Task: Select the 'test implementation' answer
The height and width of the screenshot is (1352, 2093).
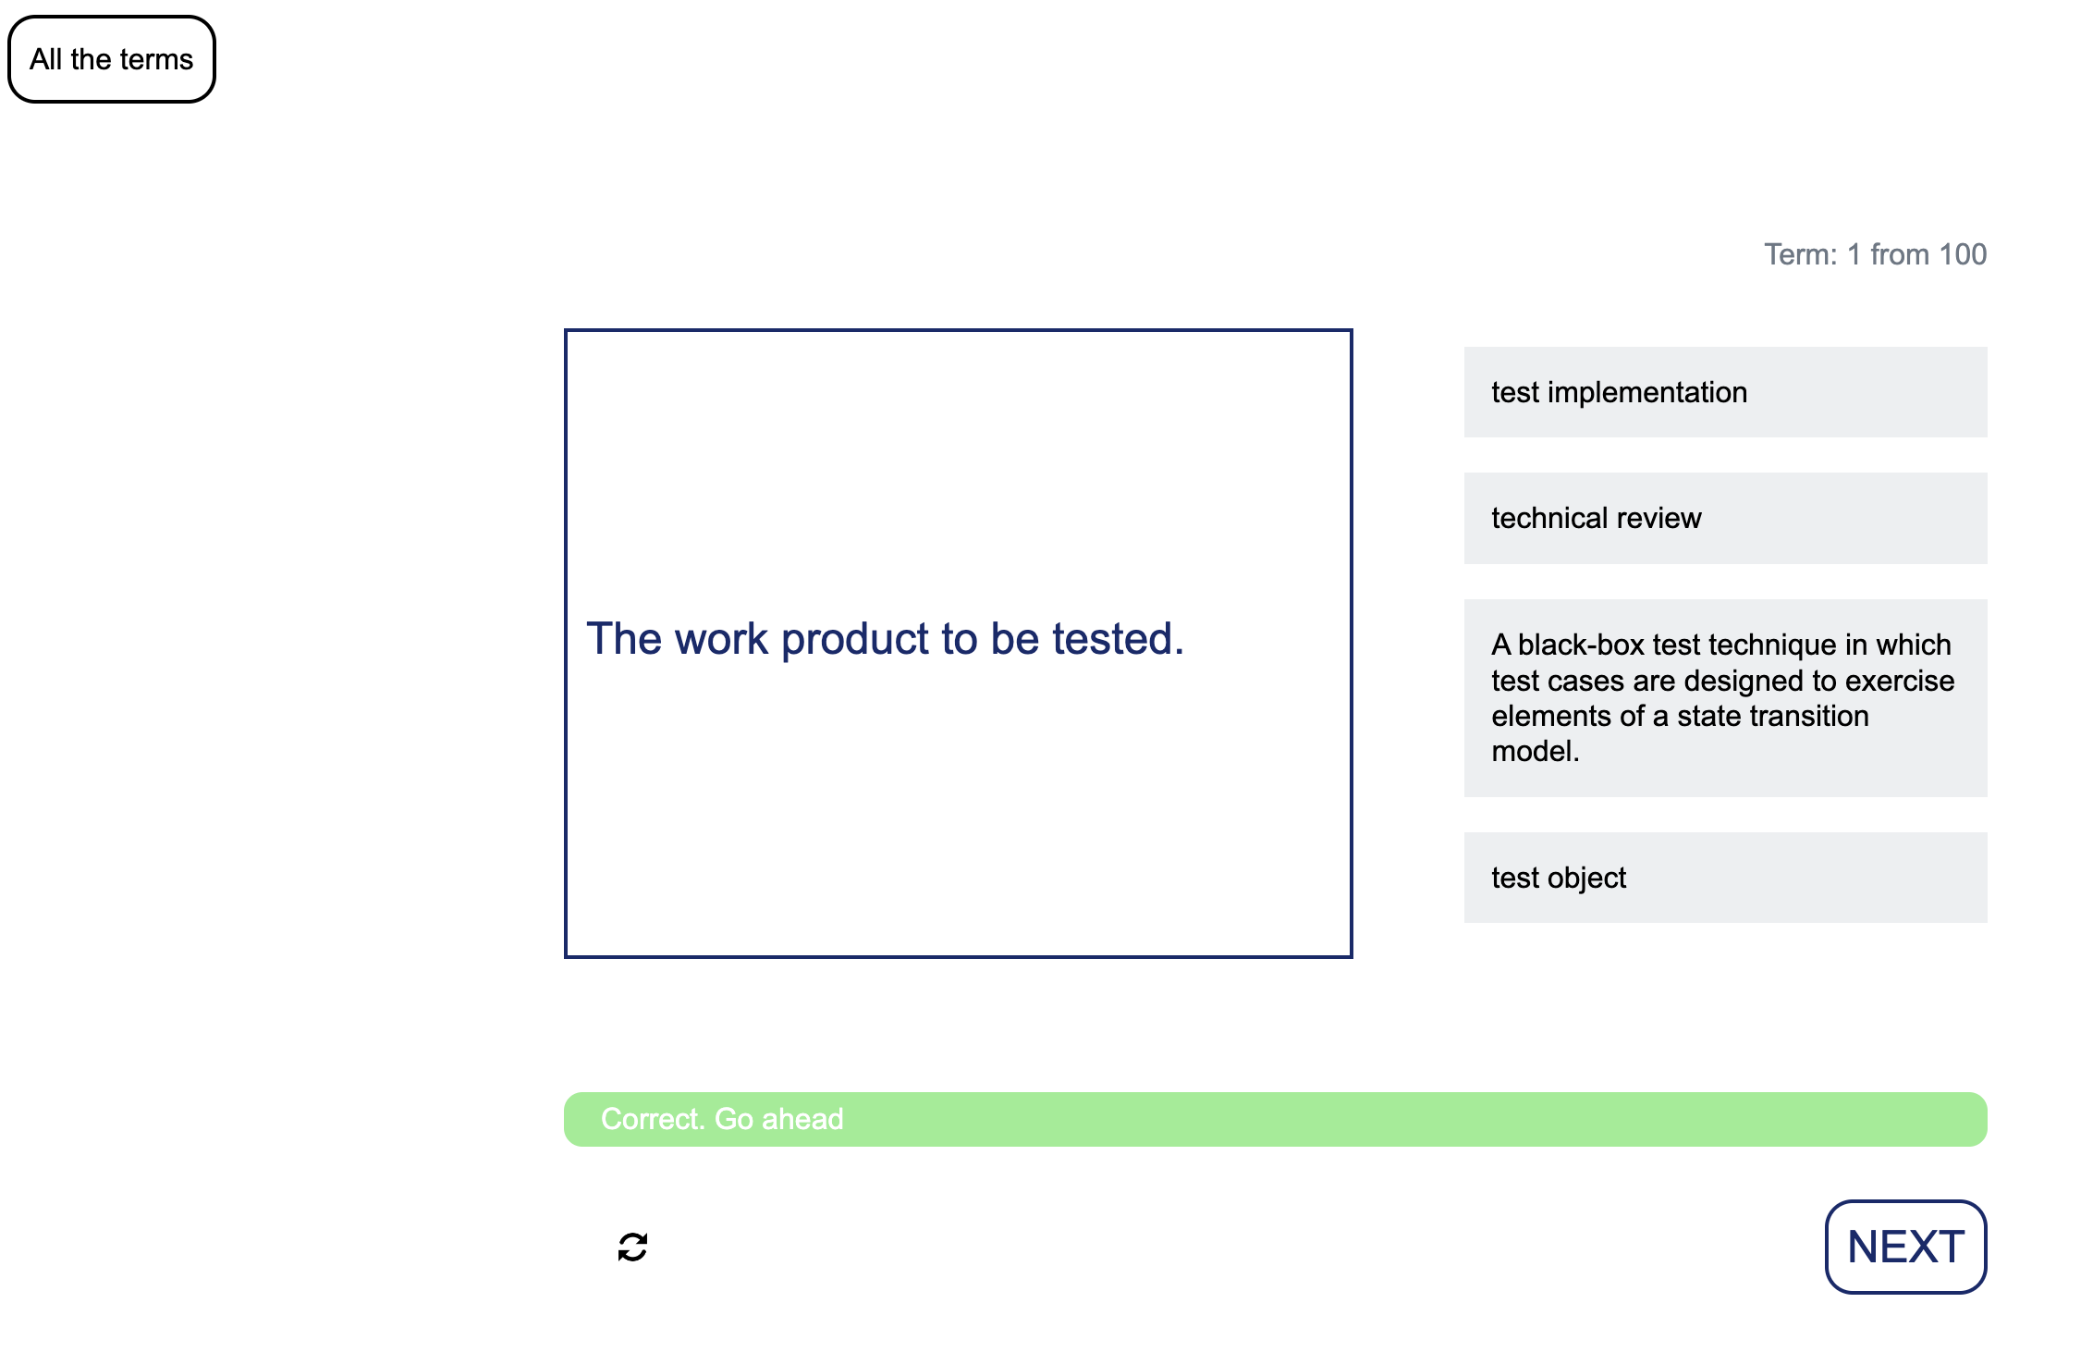Action: pyautogui.click(x=1725, y=392)
